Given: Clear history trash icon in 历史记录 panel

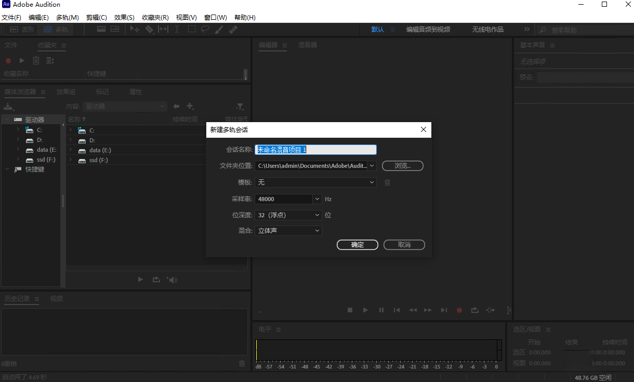Looking at the screenshot, I should 242,363.
